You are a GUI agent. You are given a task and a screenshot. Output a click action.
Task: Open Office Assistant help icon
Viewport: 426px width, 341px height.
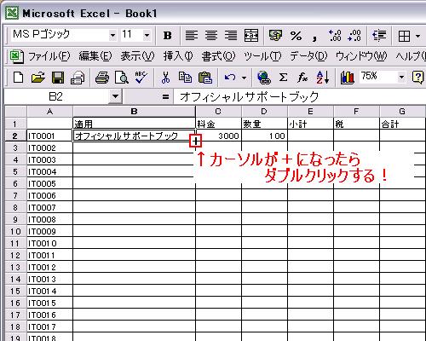[417, 78]
